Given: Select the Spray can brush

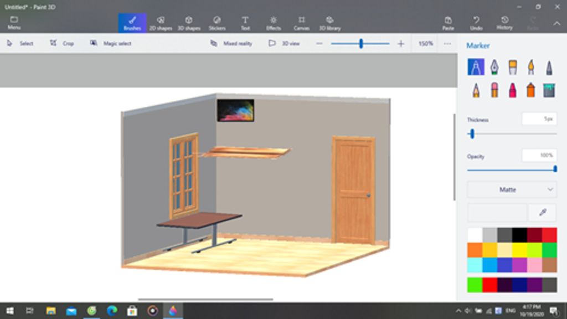Looking at the screenshot, I should (531, 90).
